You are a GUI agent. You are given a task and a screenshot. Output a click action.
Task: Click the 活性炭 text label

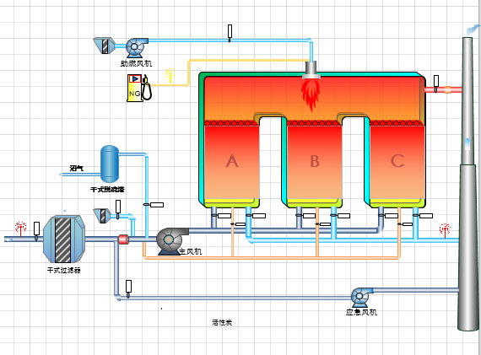222,322
